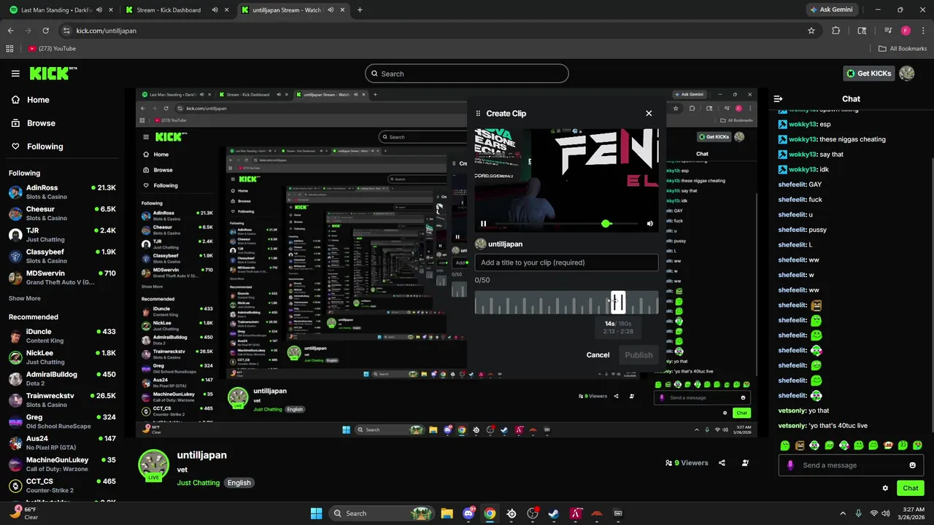934x525 pixels.
Task: Open the profile avatar menu
Action: [x=907, y=74]
